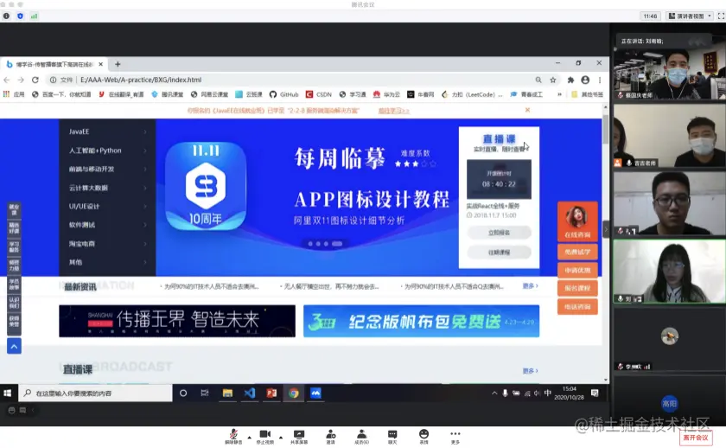Select UI/UE design category item
This screenshot has width=726, height=448.
pyautogui.click(x=84, y=206)
